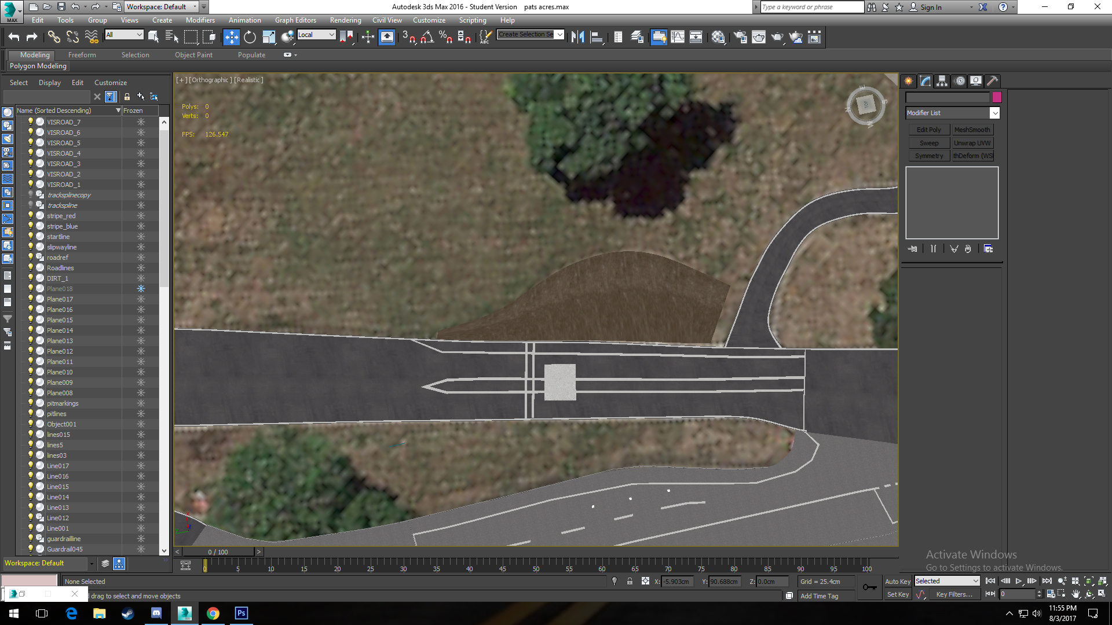Toggle the 3D Snaps button
1112x625 pixels.
[x=409, y=37]
